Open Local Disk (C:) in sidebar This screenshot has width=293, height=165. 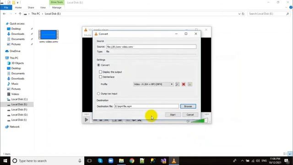[x=19, y=99]
